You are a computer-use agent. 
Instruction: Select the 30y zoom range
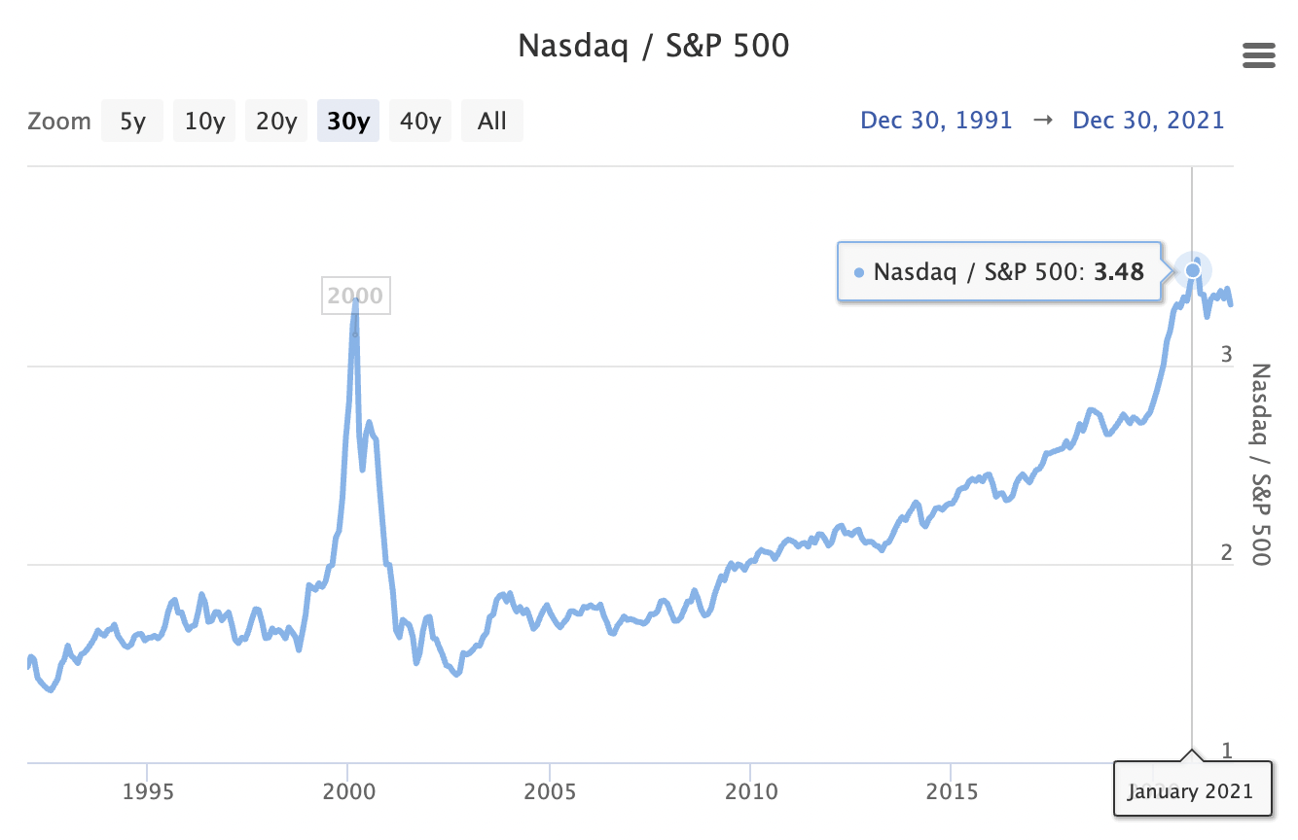click(347, 122)
